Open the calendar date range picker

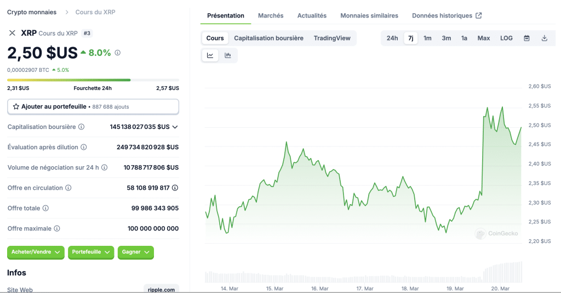pos(526,38)
